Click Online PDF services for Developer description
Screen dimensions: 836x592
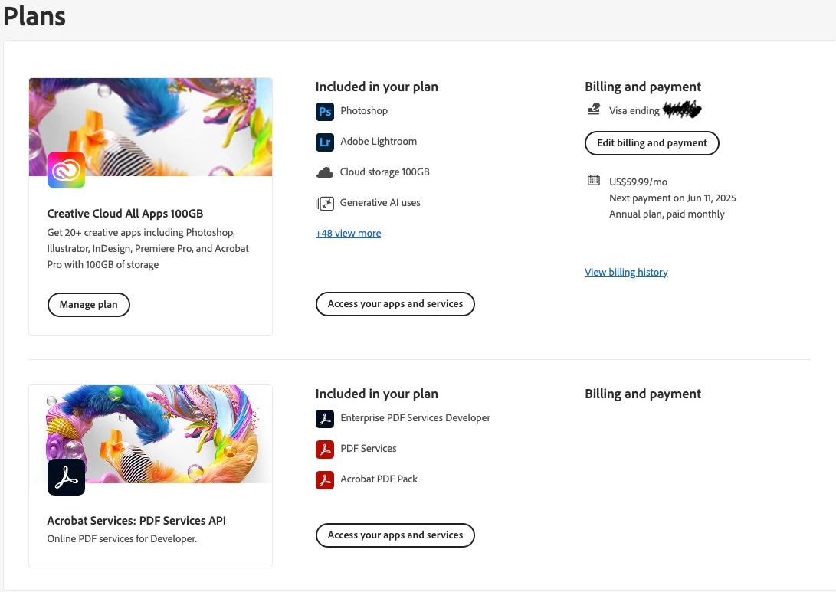coord(122,538)
